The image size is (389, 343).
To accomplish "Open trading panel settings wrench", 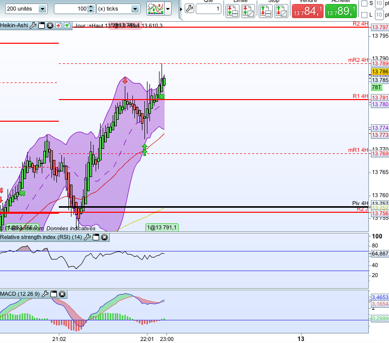I will coord(190,9).
